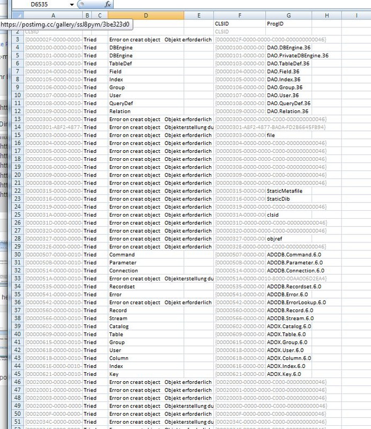This screenshot has height=429, width=371.
Task: Click cell DAO.DBEngine.36
Action: tap(288, 48)
